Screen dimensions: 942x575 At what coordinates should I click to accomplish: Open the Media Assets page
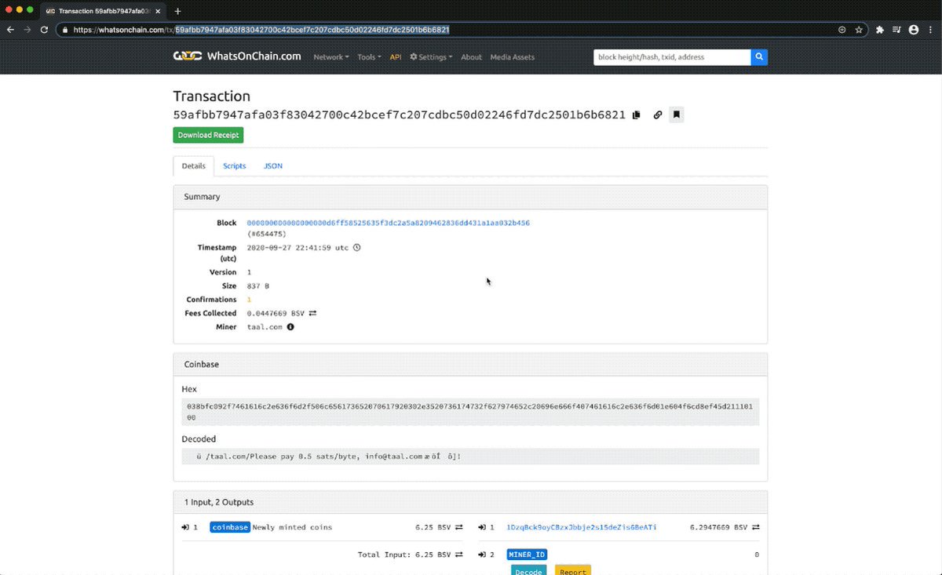(513, 57)
